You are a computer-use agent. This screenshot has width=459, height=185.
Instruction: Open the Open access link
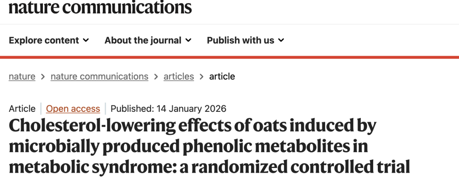[73, 109]
